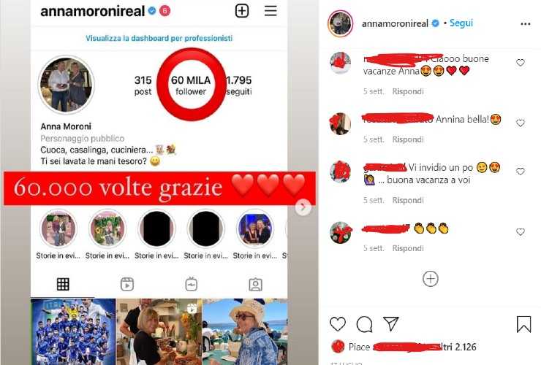Open the three-dot post options menu

pos(525,24)
